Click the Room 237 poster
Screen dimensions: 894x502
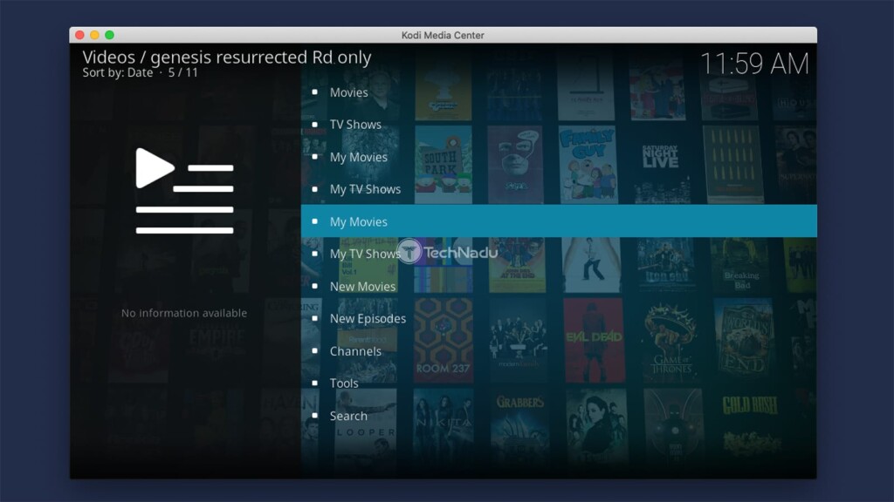[443, 340]
